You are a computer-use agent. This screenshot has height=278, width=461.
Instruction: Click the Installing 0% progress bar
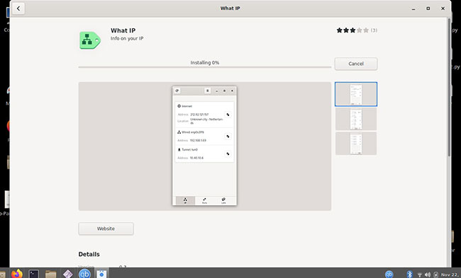[205, 67]
